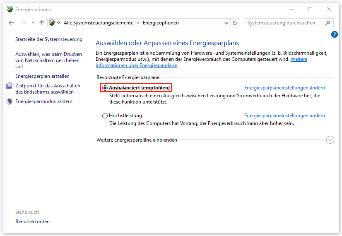The width and height of the screenshot is (342, 236).
Task: Click the Siehe auch label
Action: coord(27,212)
